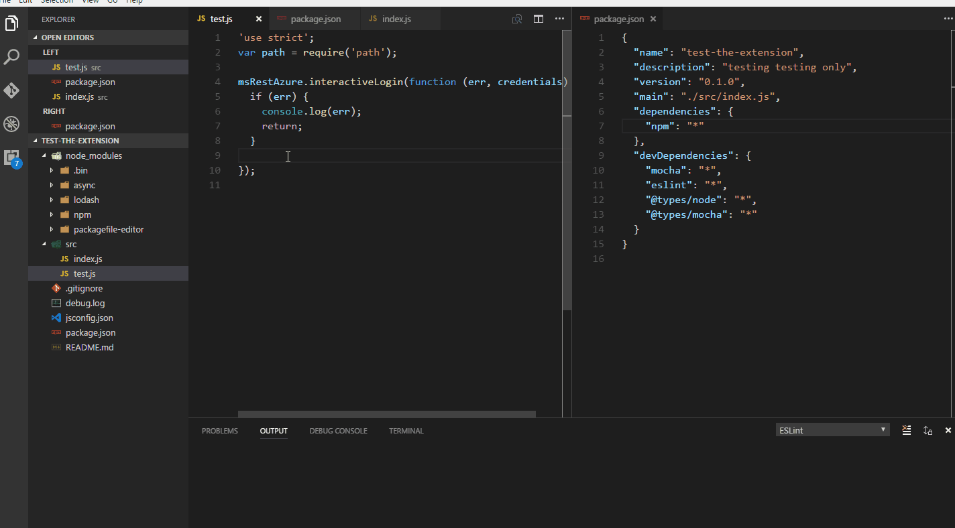Image resolution: width=955 pixels, height=528 pixels.
Task: Open the Search view in activity bar
Action: click(x=11, y=57)
